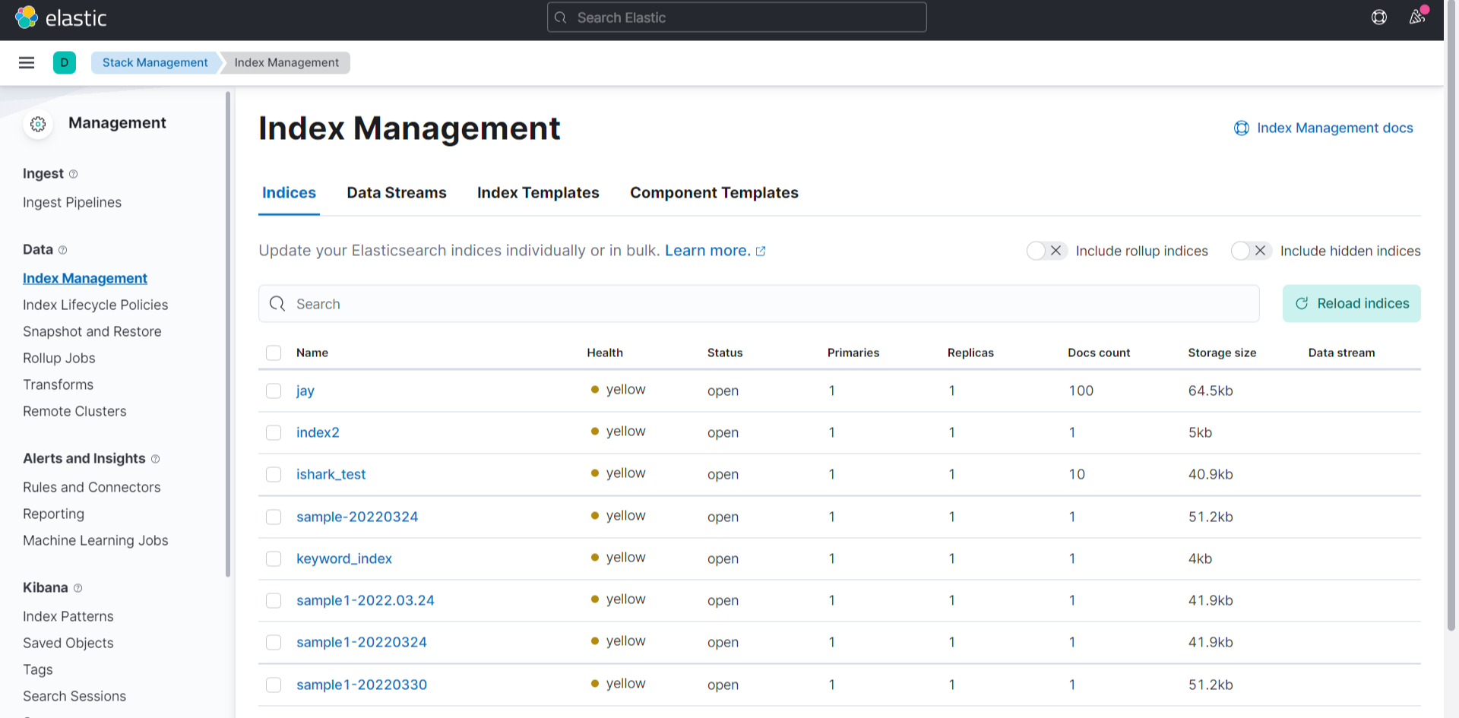Viewport: 1459px width, 718px height.
Task: Open Snapshot and Restore
Action: [92, 331]
